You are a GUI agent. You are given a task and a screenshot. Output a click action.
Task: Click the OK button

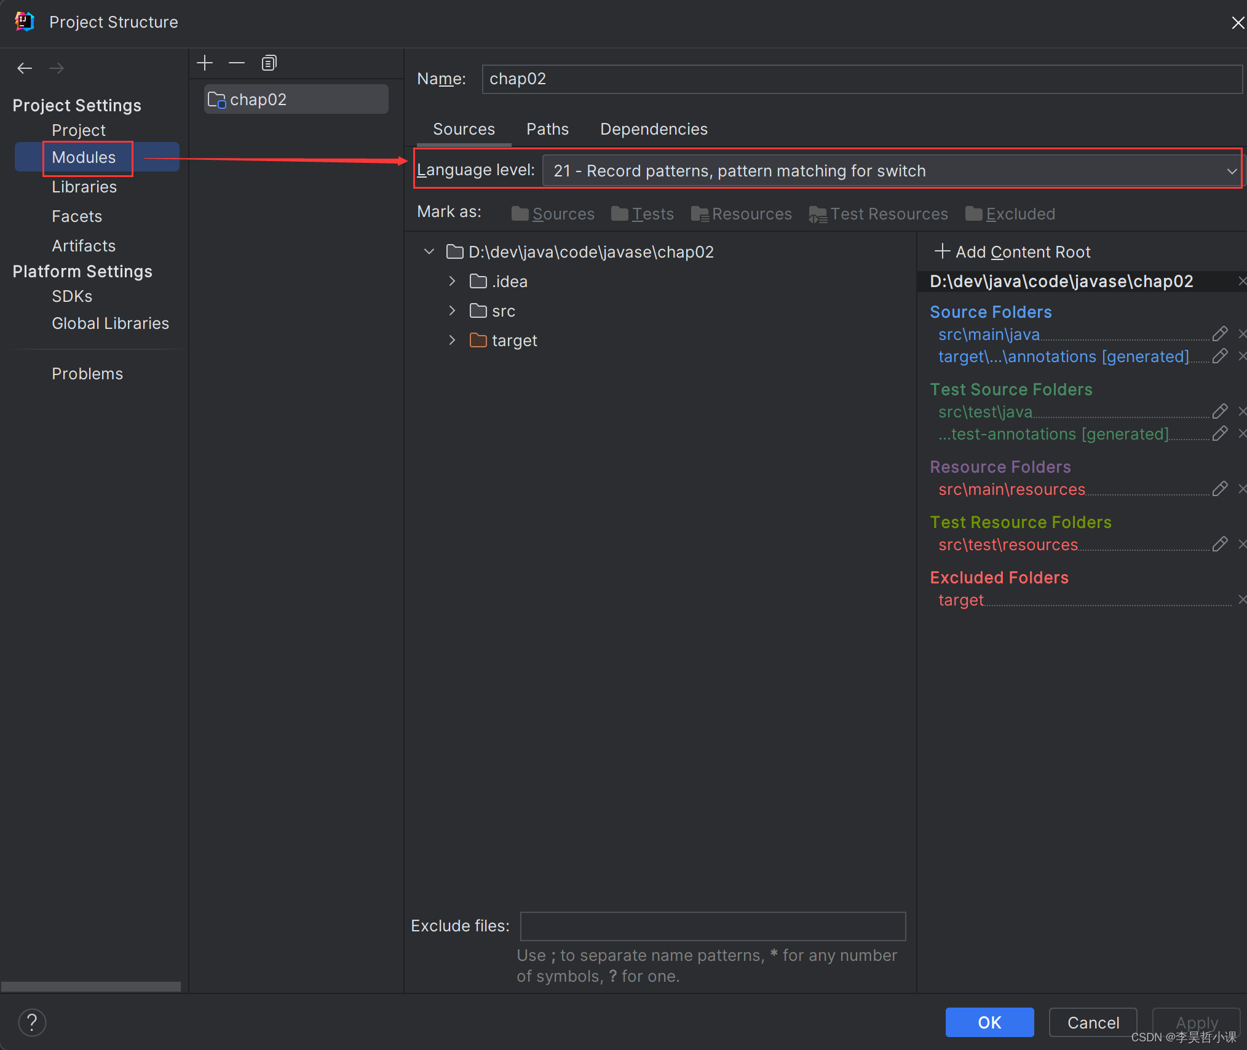(989, 1022)
